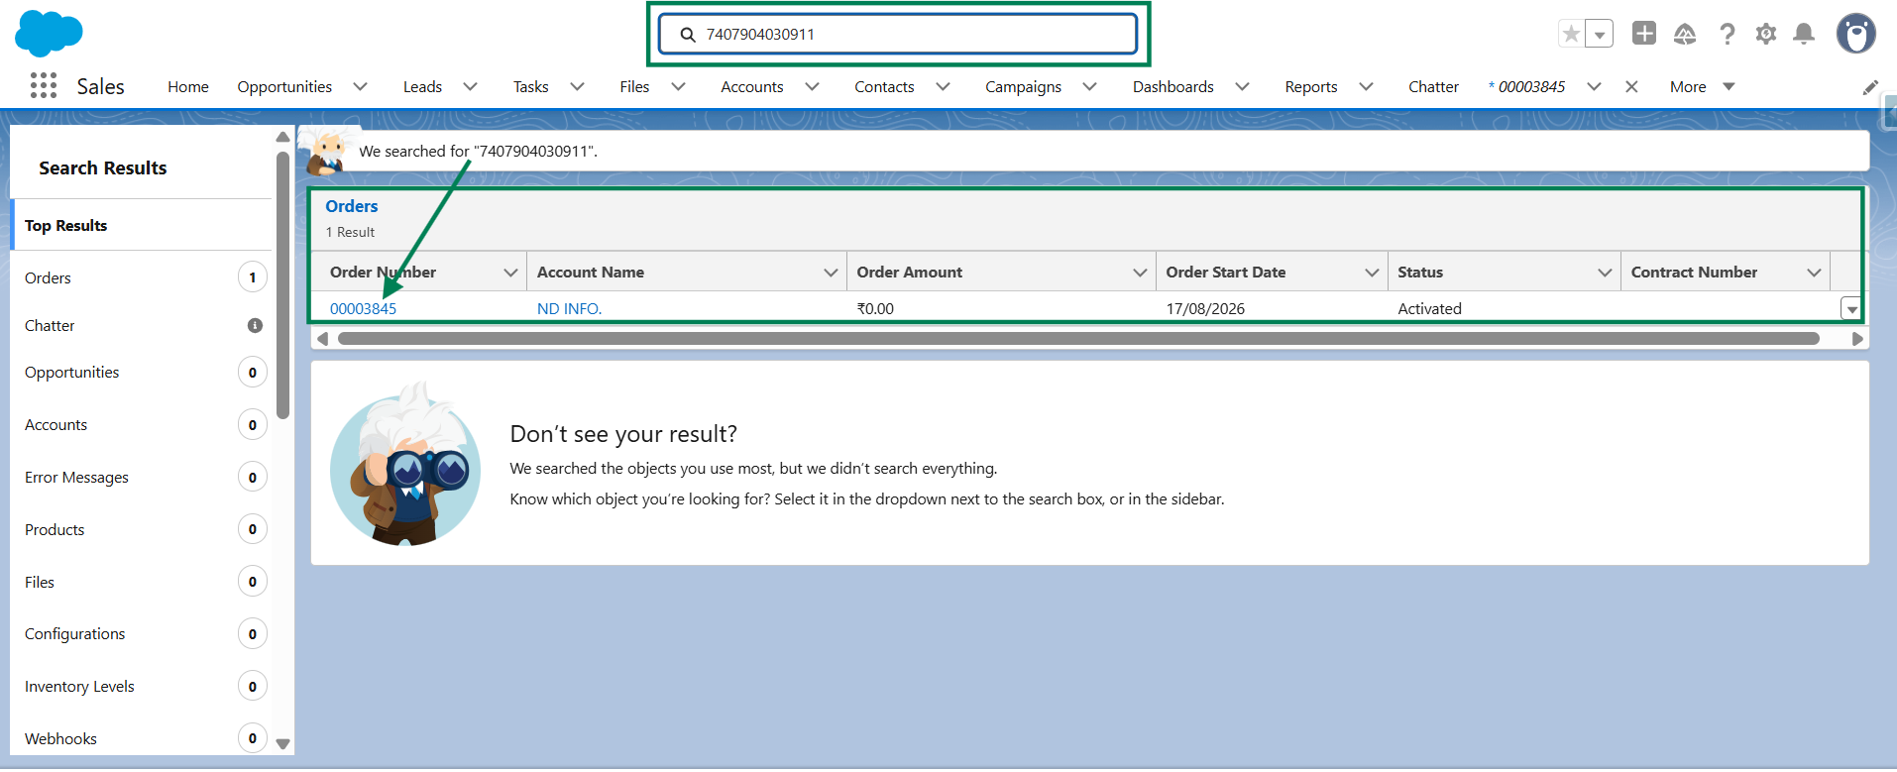Expand the Opportunities tab dropdown chevron
Image resolution: width=1897 pixels, height=772 pixels.
coord(361,86)
